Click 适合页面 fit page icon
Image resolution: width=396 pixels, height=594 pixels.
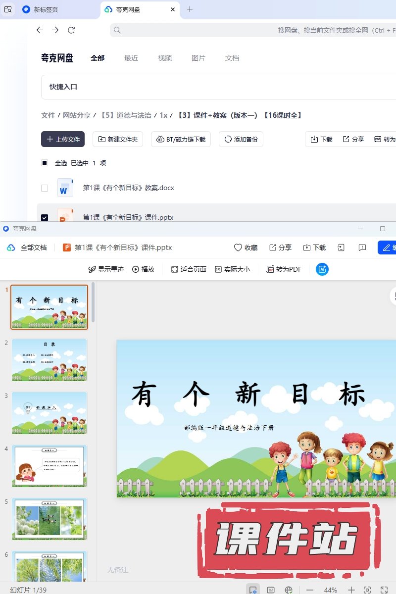188,269
